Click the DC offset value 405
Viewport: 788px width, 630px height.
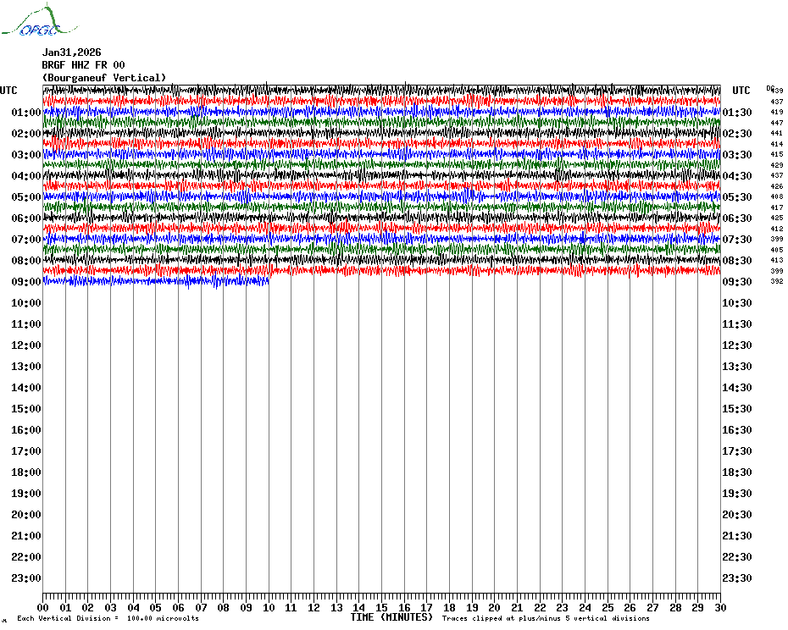[777, 250]
